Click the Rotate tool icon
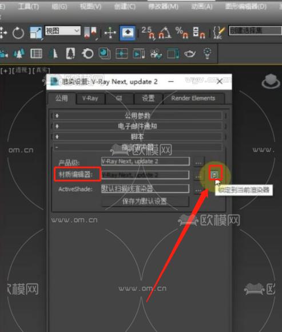The height and width of the screenshot is (332, 282). tap(18, 33)
